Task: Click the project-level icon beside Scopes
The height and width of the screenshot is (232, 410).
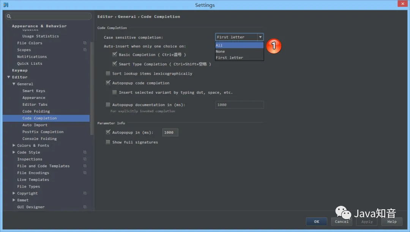Action: coord(85,50)
